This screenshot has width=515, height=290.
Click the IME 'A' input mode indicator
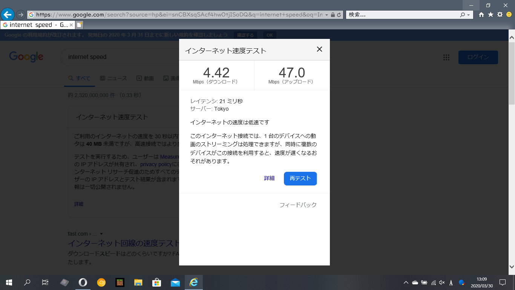click(x=451, y=282)
